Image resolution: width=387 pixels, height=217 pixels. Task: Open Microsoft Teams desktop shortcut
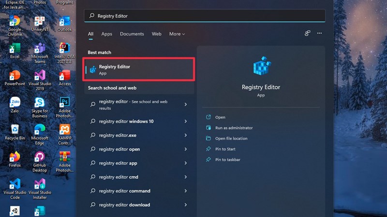tap(40, 53)
